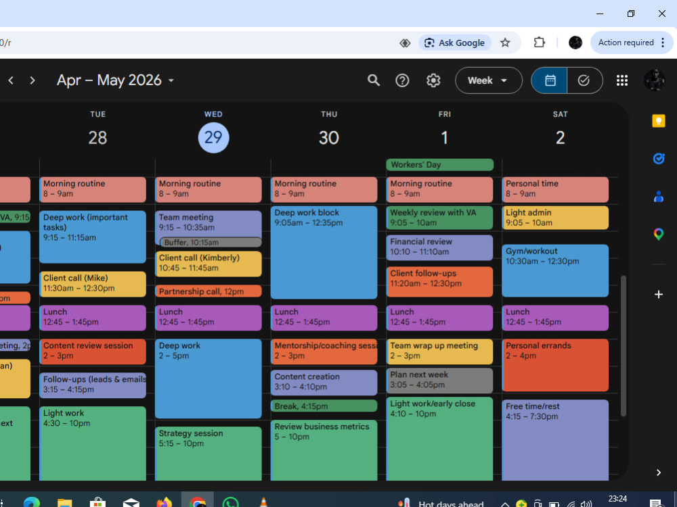Open the Partnership call 12pm event
Viewport: 677px width, 507px height.
[x=208, y=291]
